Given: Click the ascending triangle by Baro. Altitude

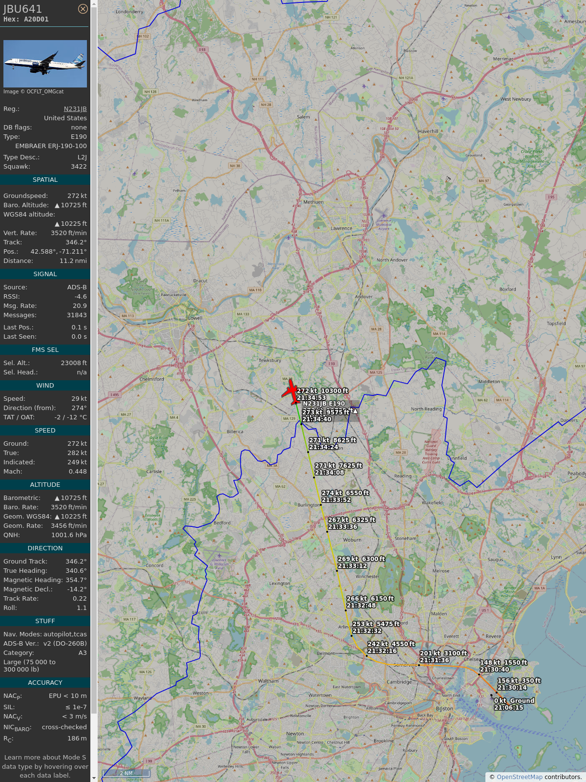Looking at the screenshot, I should [x=57, y=206].
